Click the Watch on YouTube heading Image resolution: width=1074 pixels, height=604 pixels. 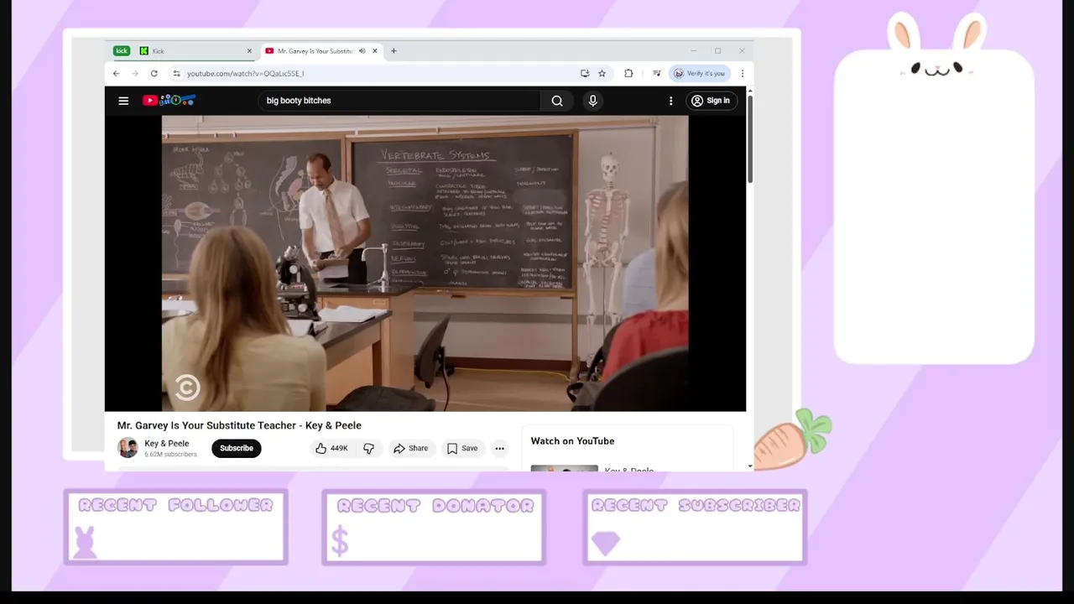(572, 440)
